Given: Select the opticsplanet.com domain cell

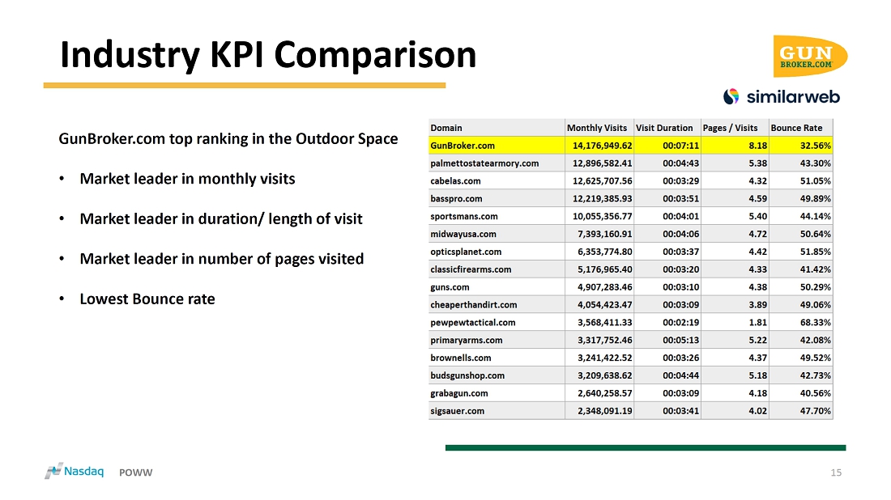Looking at the screenshot, I should tap(497, 252).
